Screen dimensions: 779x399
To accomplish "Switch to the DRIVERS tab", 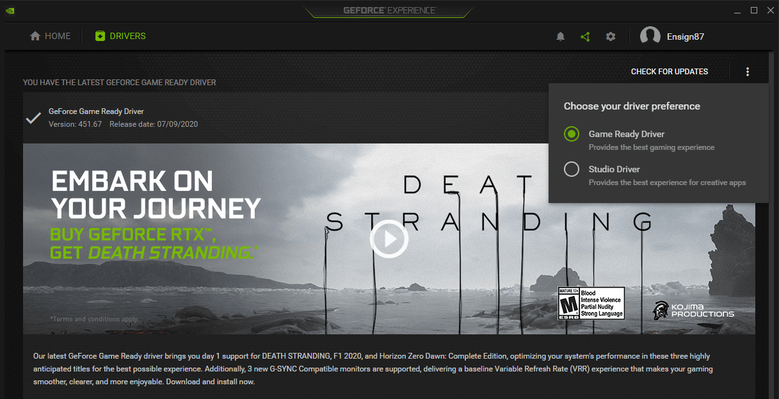I will (120, 37).
